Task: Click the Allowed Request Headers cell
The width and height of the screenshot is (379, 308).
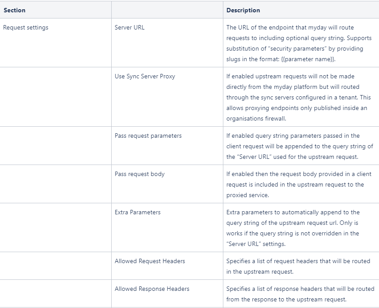Action: [167, 266]
